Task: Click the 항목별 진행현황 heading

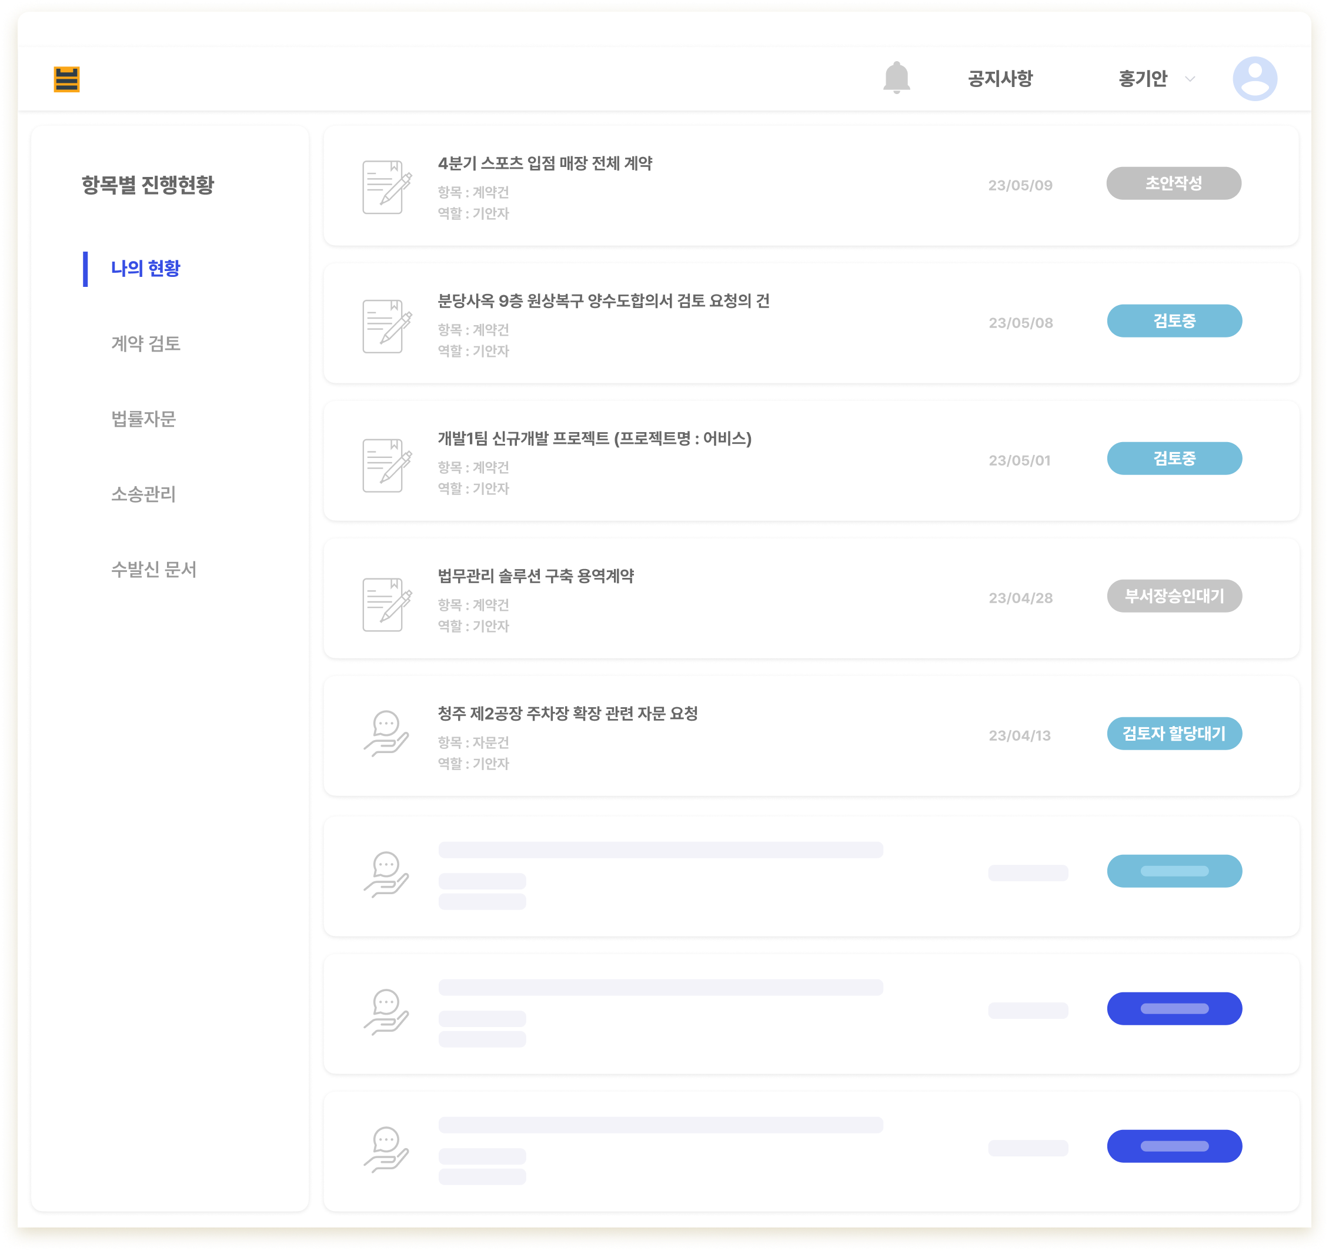Action: [x=148, y=185]
